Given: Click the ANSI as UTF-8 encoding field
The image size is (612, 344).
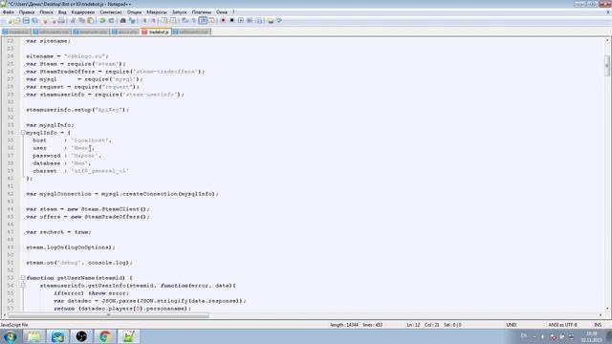Looking at the screenshot, I should point(562,325).
